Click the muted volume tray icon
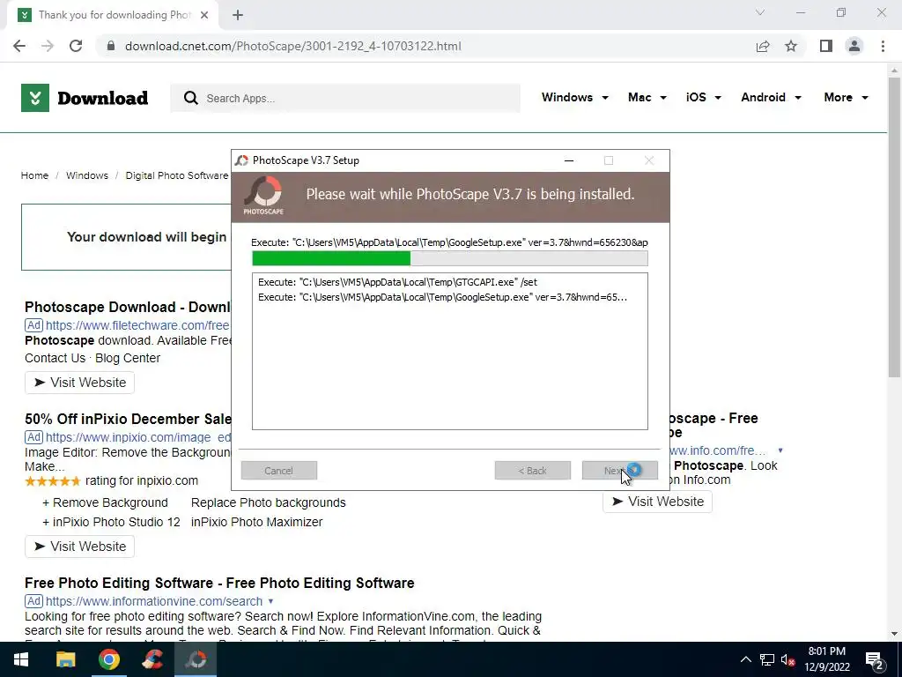Screen dimensions: 902x677 (788, 659)
